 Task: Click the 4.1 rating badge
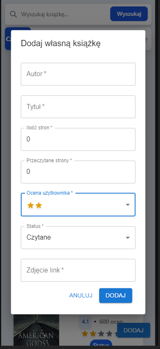(x=85, y=322)
